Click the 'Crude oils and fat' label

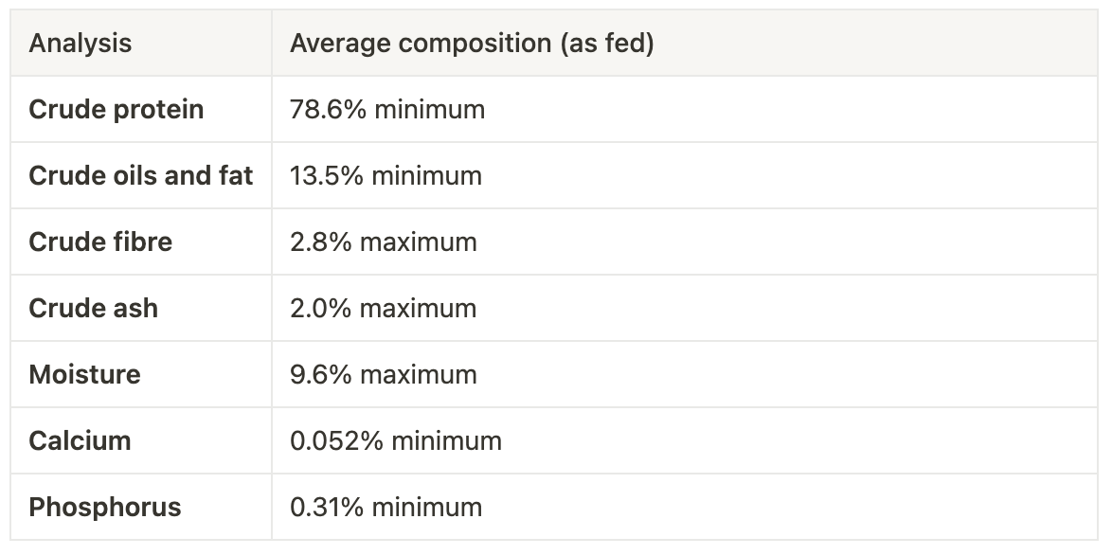(x=141, y=176)
